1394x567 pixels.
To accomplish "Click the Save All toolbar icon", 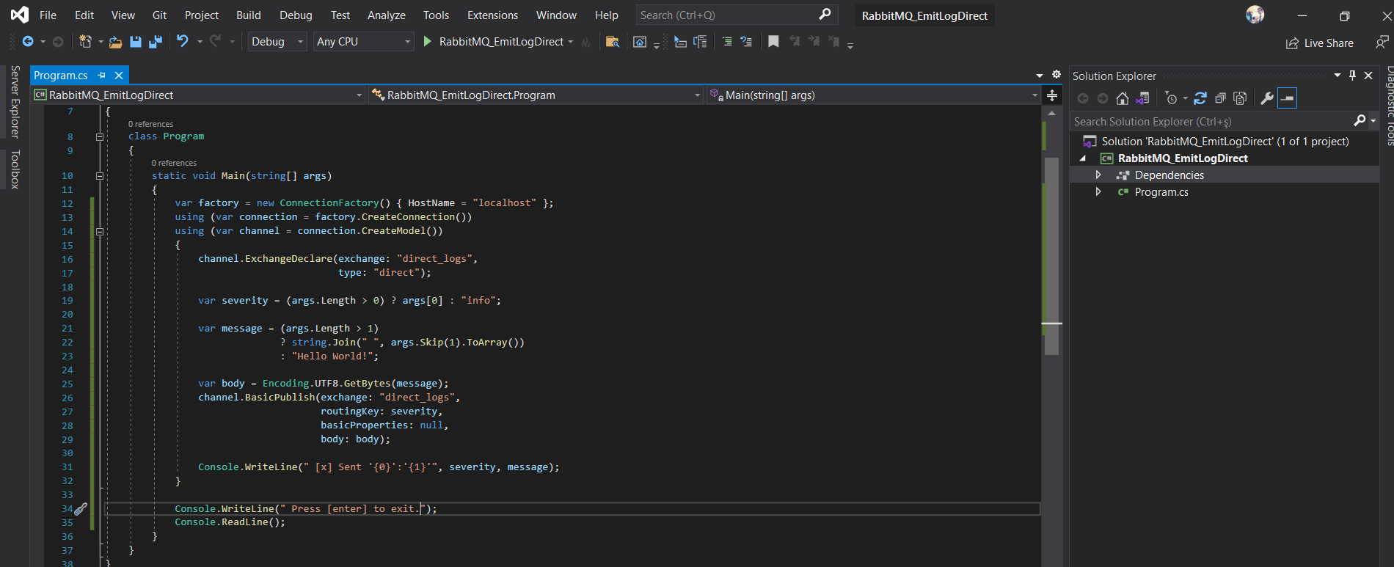I will pyautogui.click(x=155, y=42).
